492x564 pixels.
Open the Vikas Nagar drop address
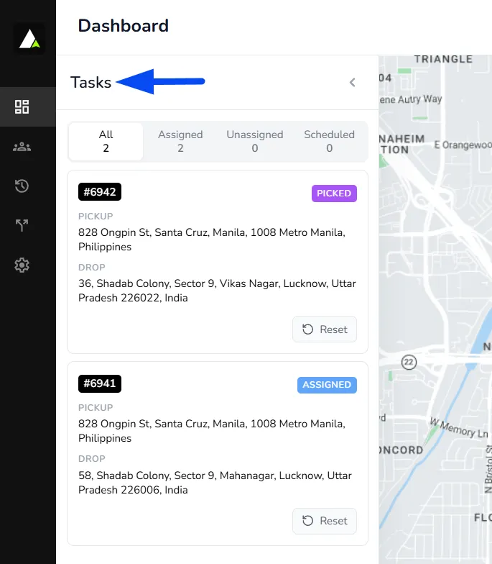(217, 291)
